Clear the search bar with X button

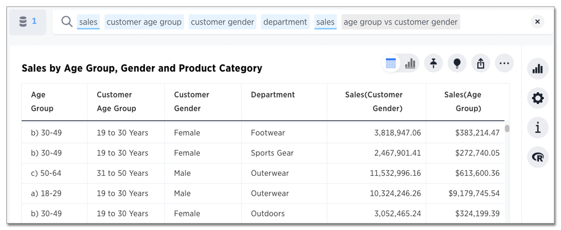[537, 21]
